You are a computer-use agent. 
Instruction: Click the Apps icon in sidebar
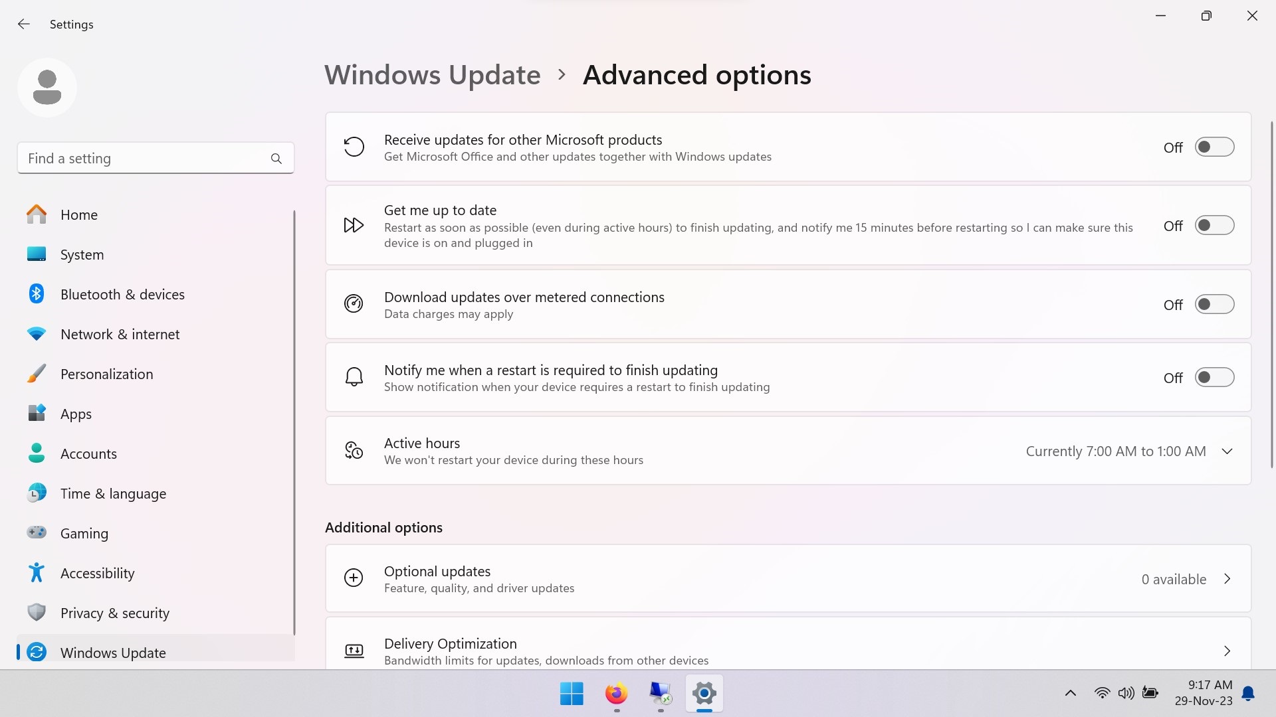point(37,414)
